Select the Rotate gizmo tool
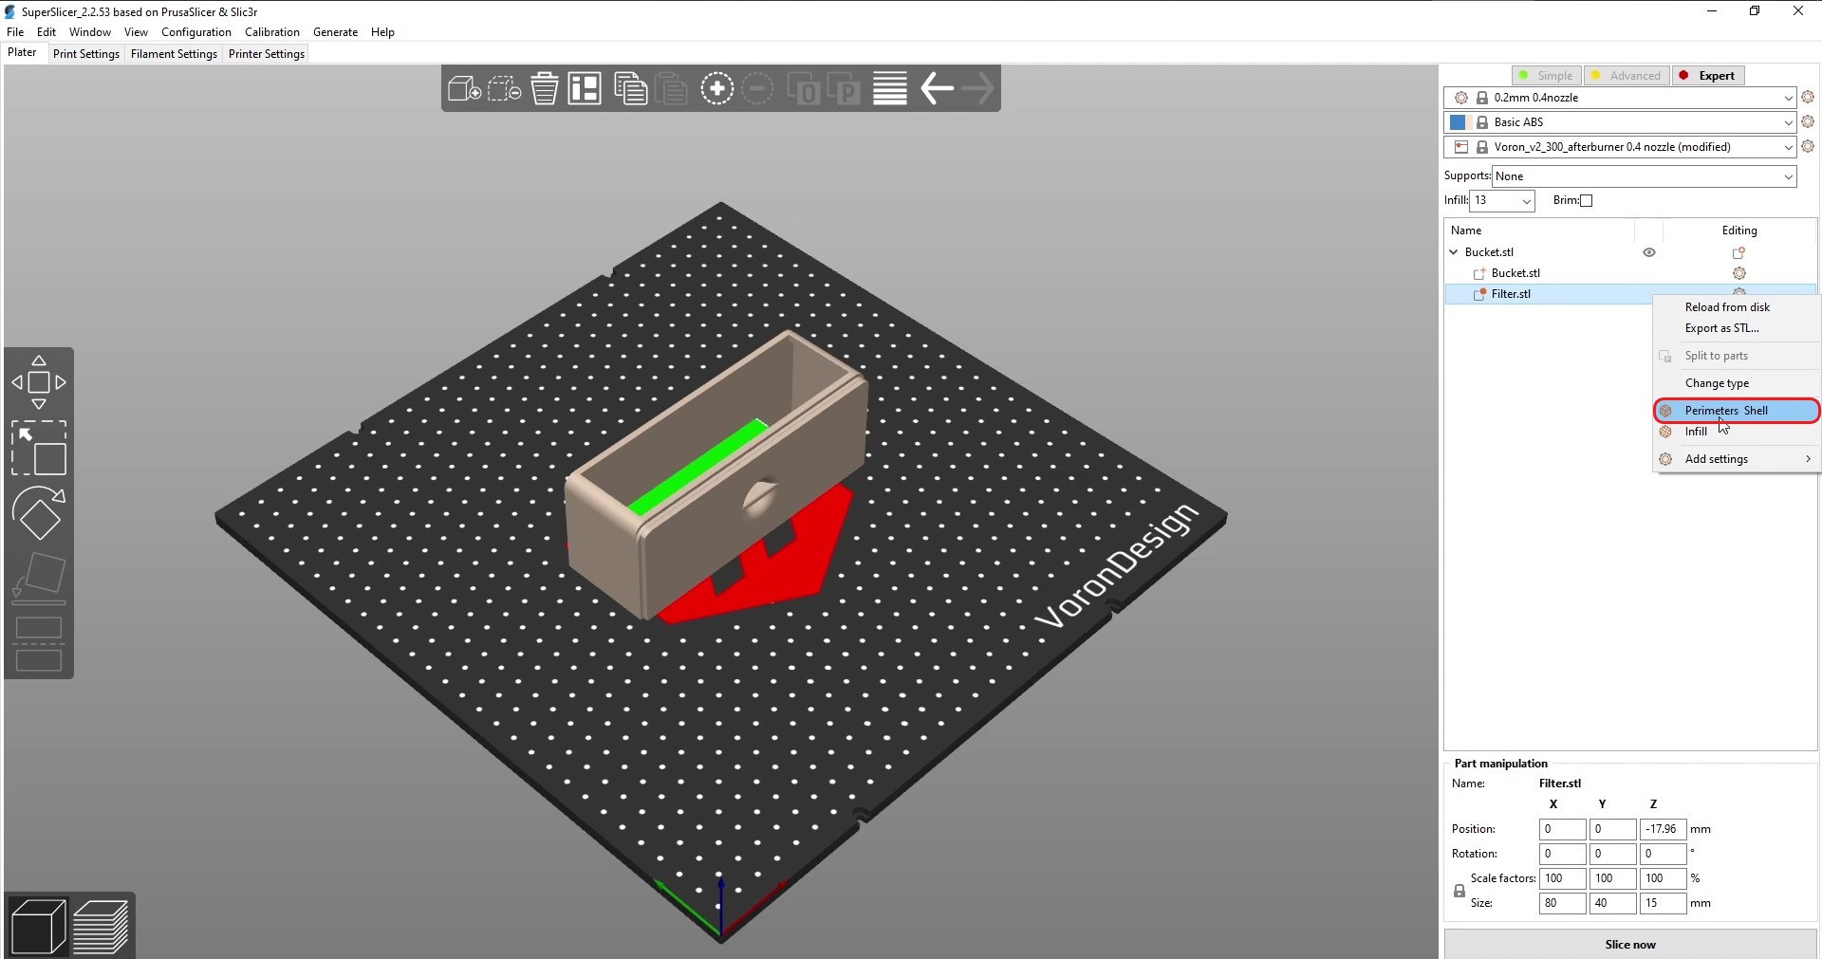Screen dimensions: 1822x959 pyautogui.click(x=39, y=513)
